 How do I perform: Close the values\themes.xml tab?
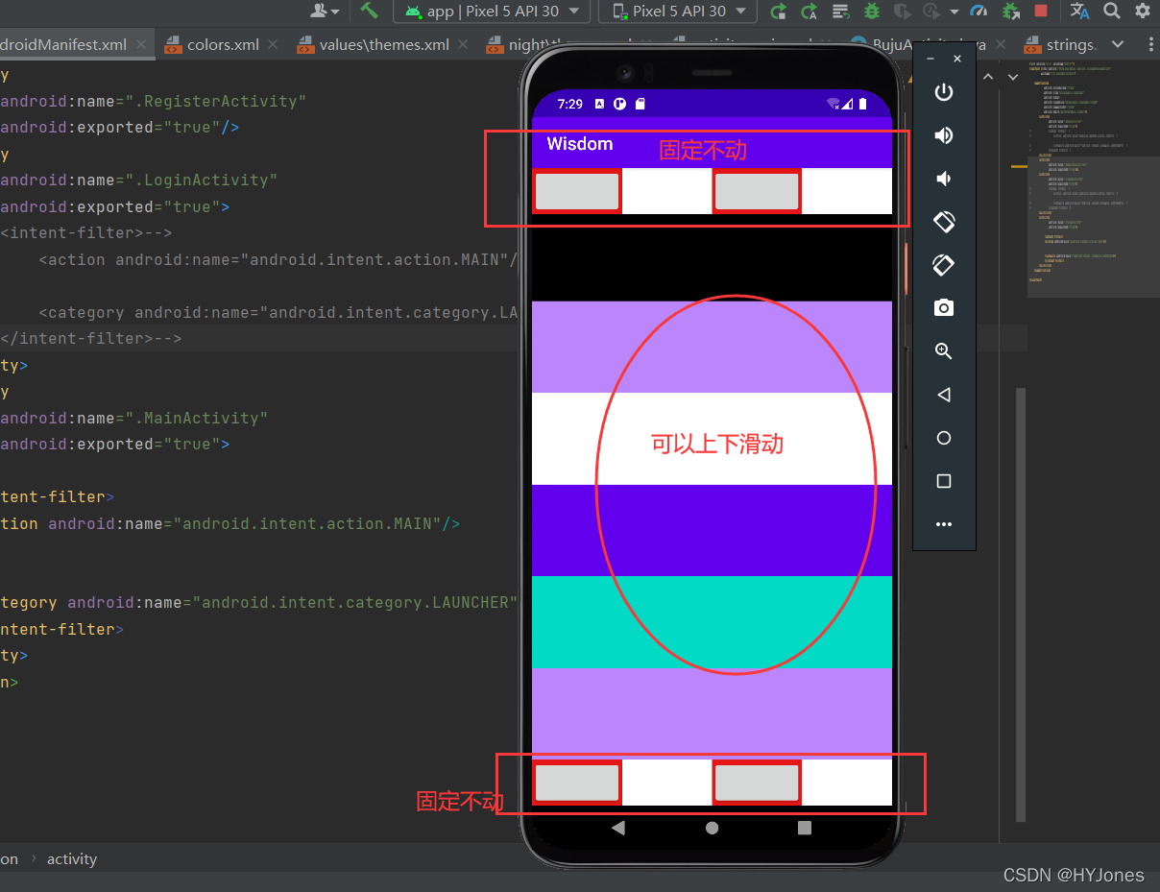465,45
